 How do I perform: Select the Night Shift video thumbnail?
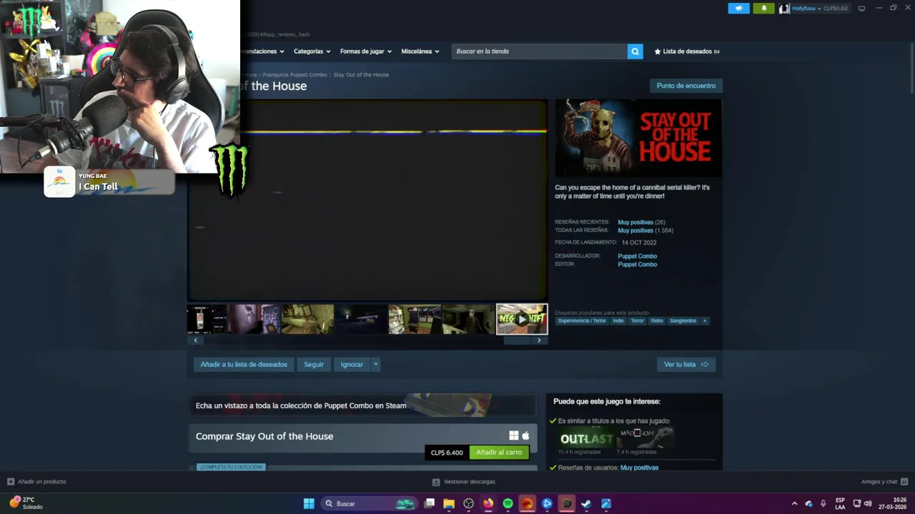pyautogui.click(x=522, y=319)
